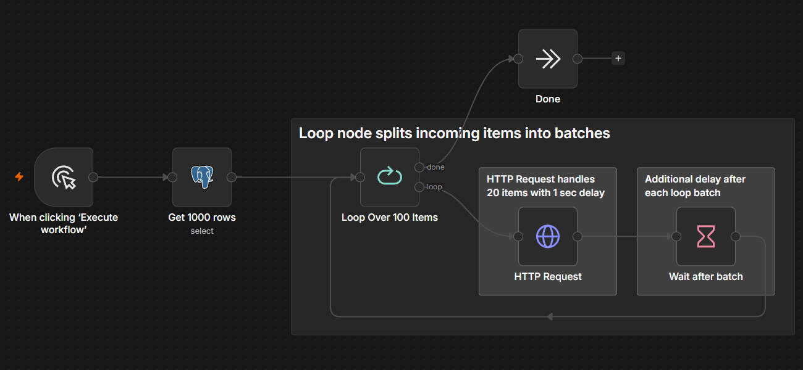Click the Done node input connector
803x370 pixels.
tap(518, 59)
